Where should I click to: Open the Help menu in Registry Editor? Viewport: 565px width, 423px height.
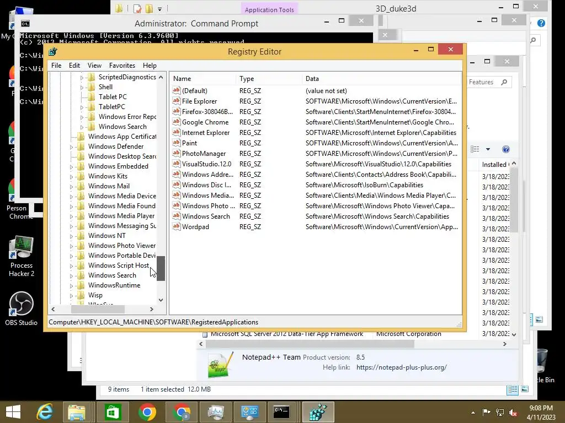150,66
